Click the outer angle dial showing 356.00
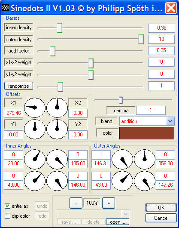This screenshot has width=179, height=228. 145,159
